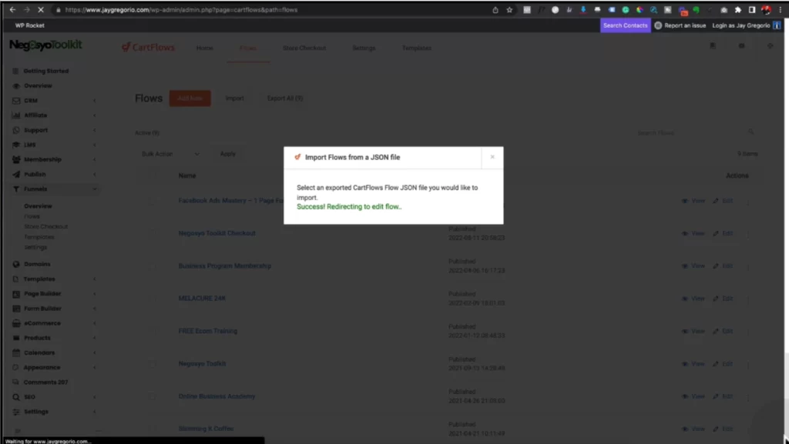Screen dimensions: 789x444
Task: View the MELACURE 24K flow
Action: pyautogui.click(x=693, y=299)
